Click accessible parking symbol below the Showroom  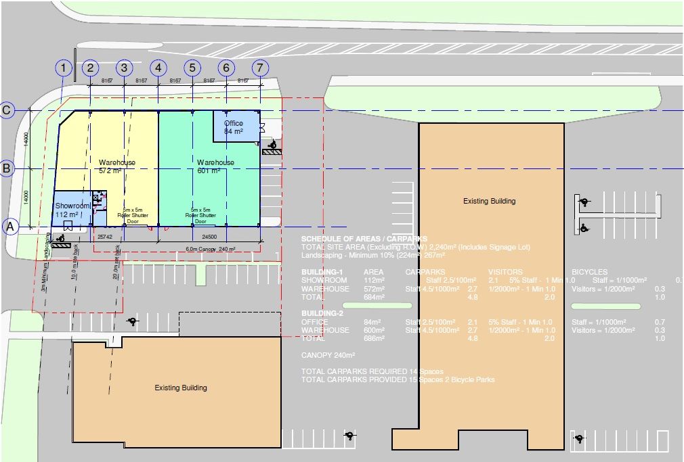click(x=61, y=239)
